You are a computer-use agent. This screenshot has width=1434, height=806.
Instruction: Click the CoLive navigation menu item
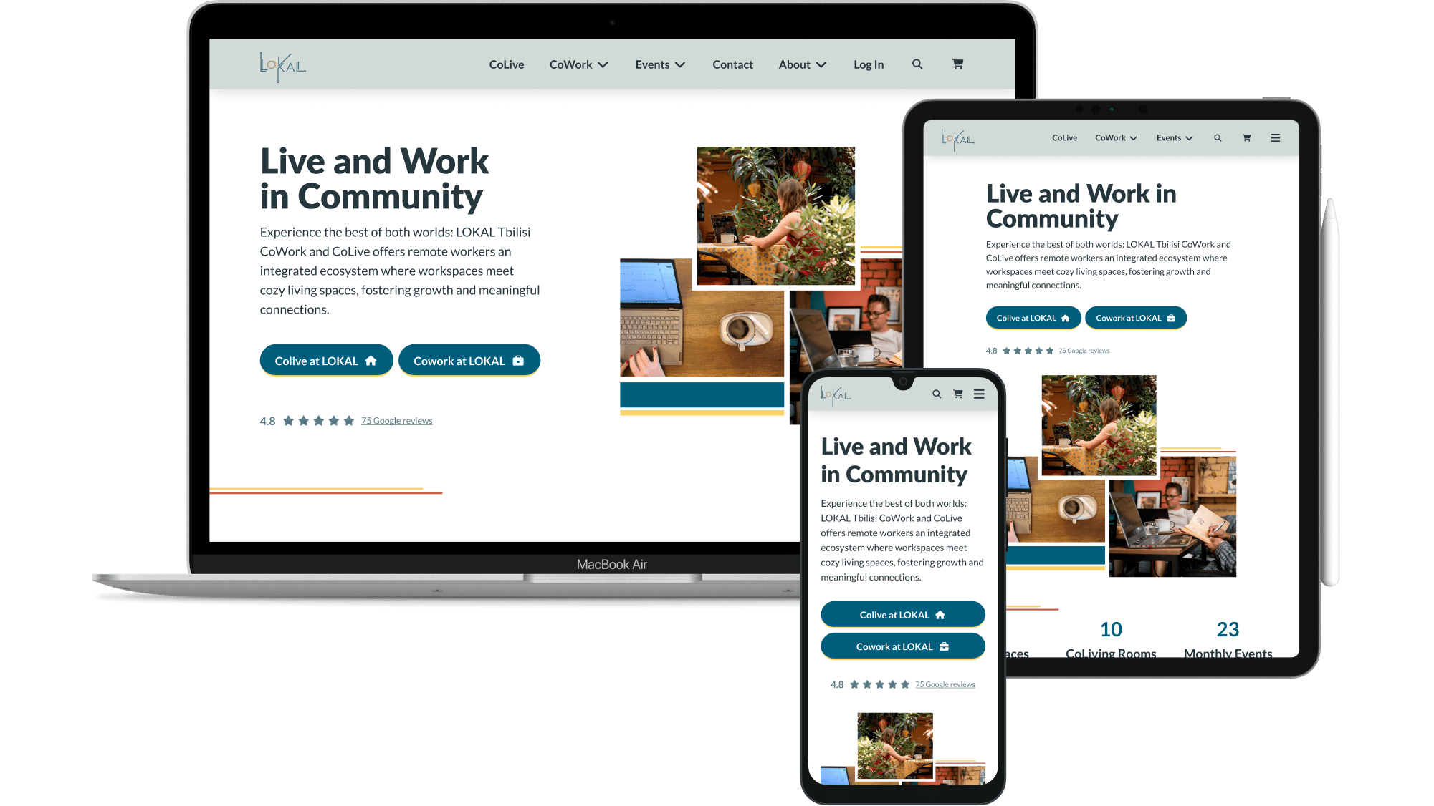click(506, 64)
